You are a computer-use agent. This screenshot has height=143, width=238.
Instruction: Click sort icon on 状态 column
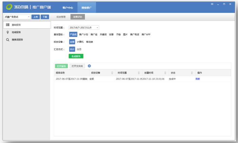[192, 73]
